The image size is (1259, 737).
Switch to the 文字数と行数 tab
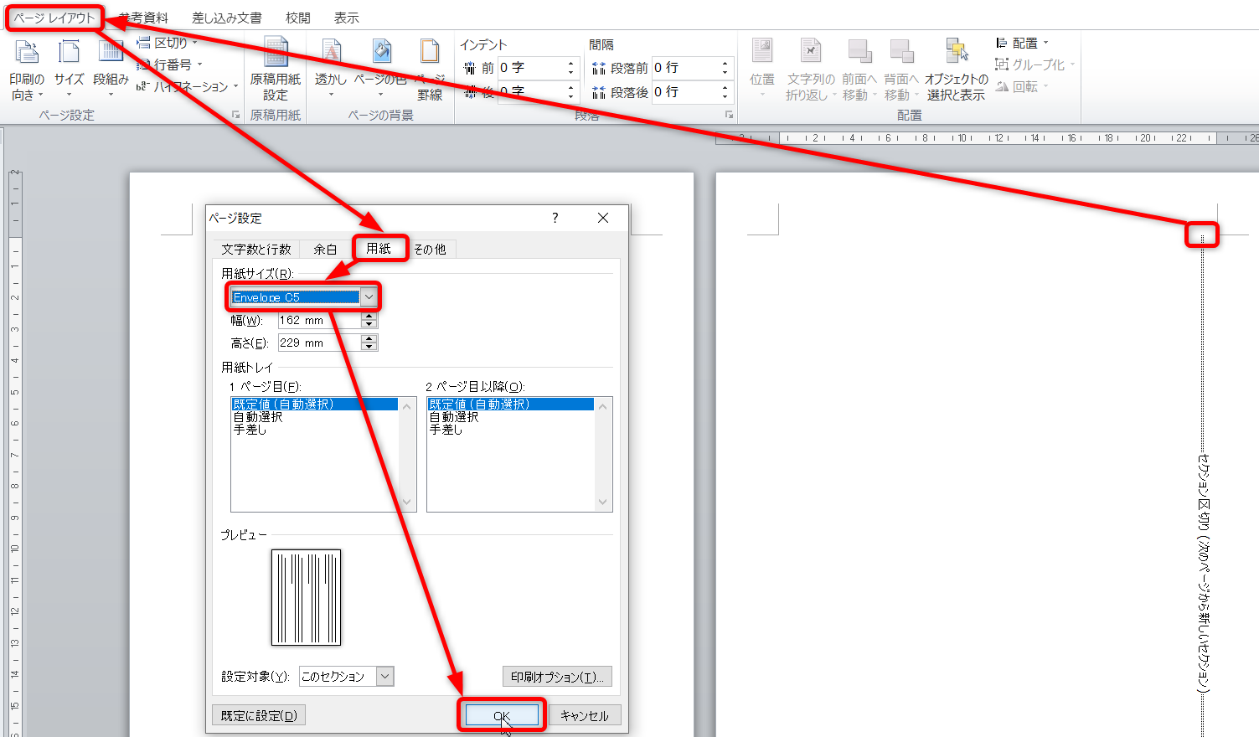[x=255, y=249]
